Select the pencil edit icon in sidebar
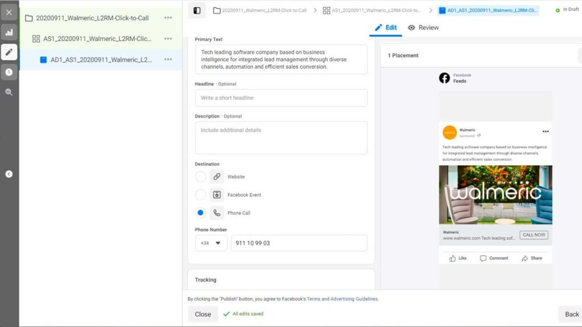This screenshot has height=327, width=582. click(9, 52)
